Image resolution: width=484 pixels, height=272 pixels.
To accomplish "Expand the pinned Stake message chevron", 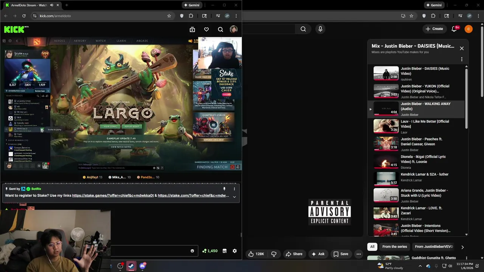I will (234, 196).
